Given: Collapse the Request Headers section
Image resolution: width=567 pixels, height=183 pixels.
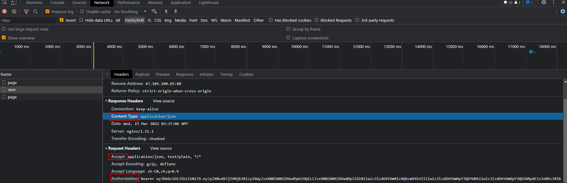Looking at the screenshot, I should pyautogui.click(x=106, y=148).
